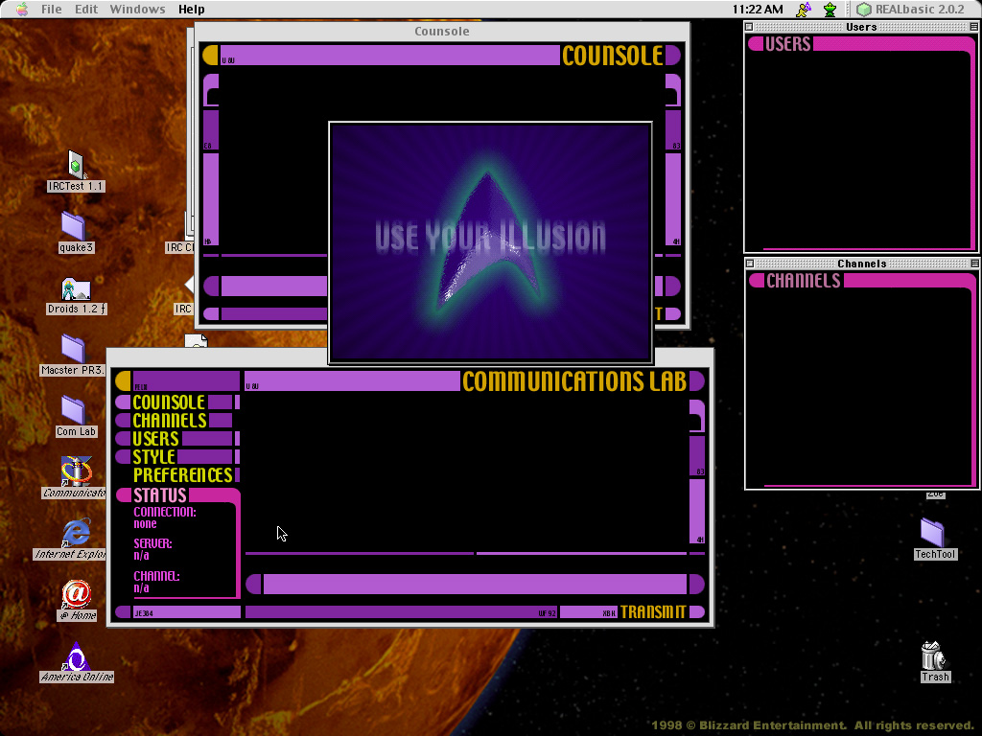Click the green figure menu bar icon
The height and width of the screenshot is (736, 982).
[x=830, y=10]
